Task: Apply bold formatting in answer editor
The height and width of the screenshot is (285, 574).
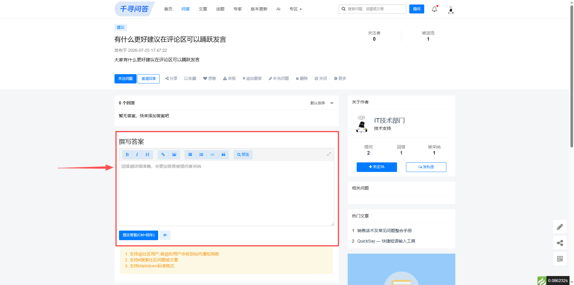Action: click(x=127, y=155)
